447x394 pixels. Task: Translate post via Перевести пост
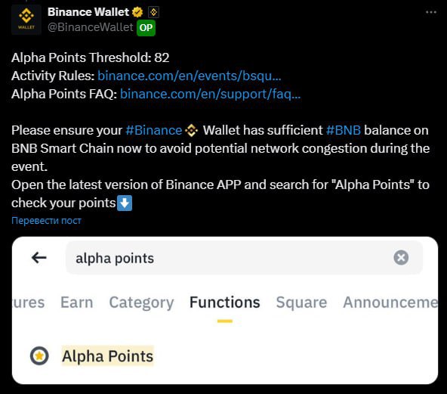click(46, 220)
